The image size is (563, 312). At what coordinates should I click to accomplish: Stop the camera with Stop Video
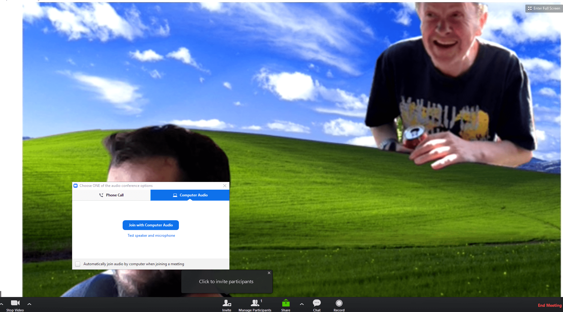click(15, 305)
